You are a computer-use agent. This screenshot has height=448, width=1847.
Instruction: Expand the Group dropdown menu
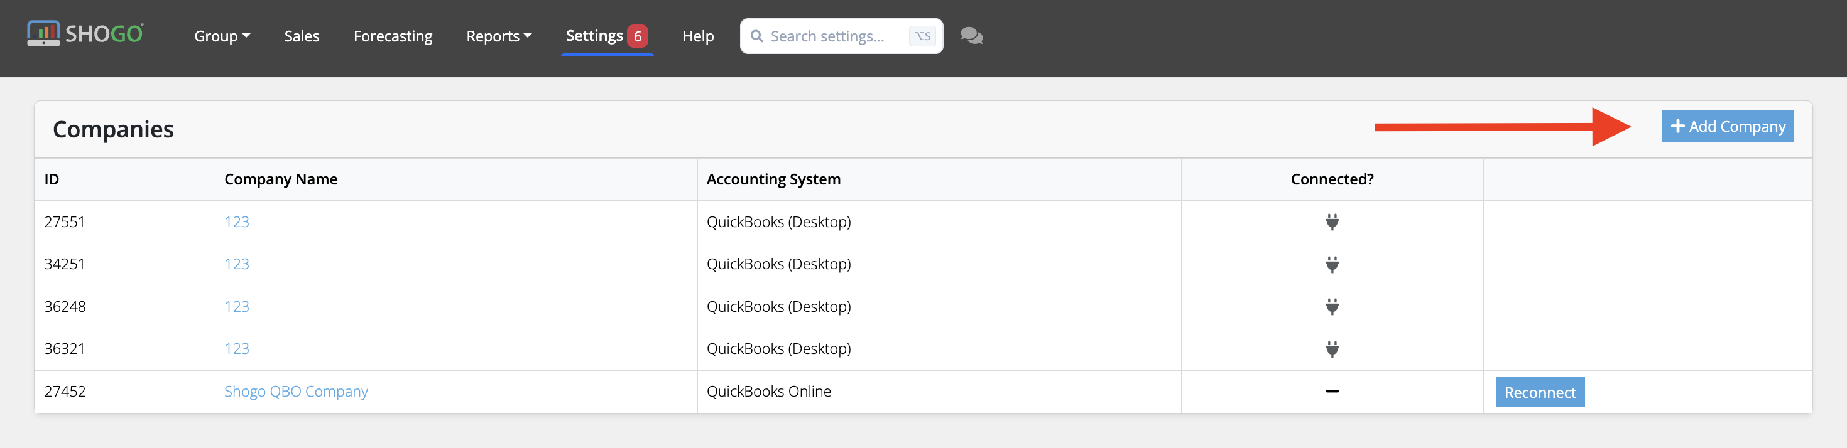(222, 36)
